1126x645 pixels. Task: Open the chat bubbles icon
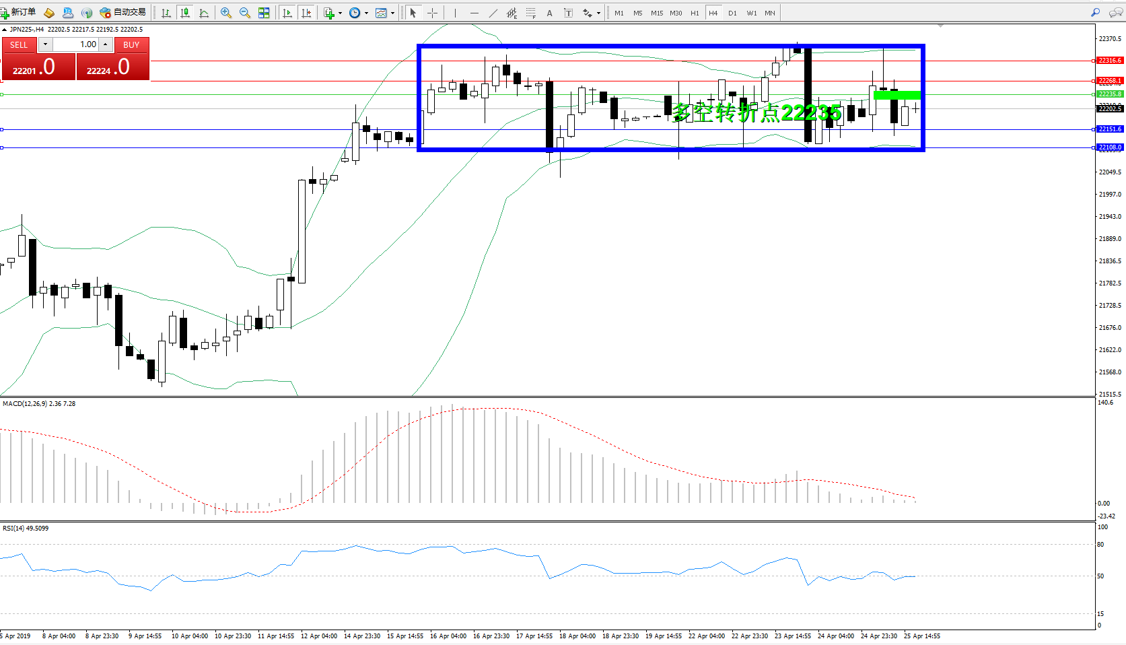point(1115,12)
